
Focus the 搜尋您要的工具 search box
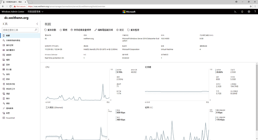(x=20, y=30)
